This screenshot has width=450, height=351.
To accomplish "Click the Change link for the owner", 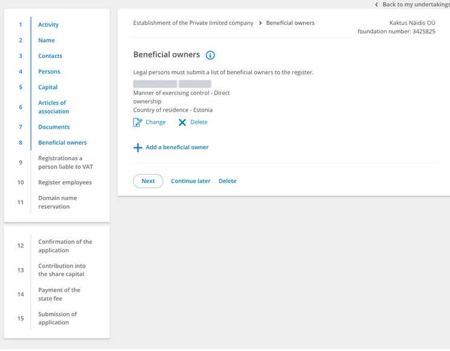I will click(x=156, y=122).
